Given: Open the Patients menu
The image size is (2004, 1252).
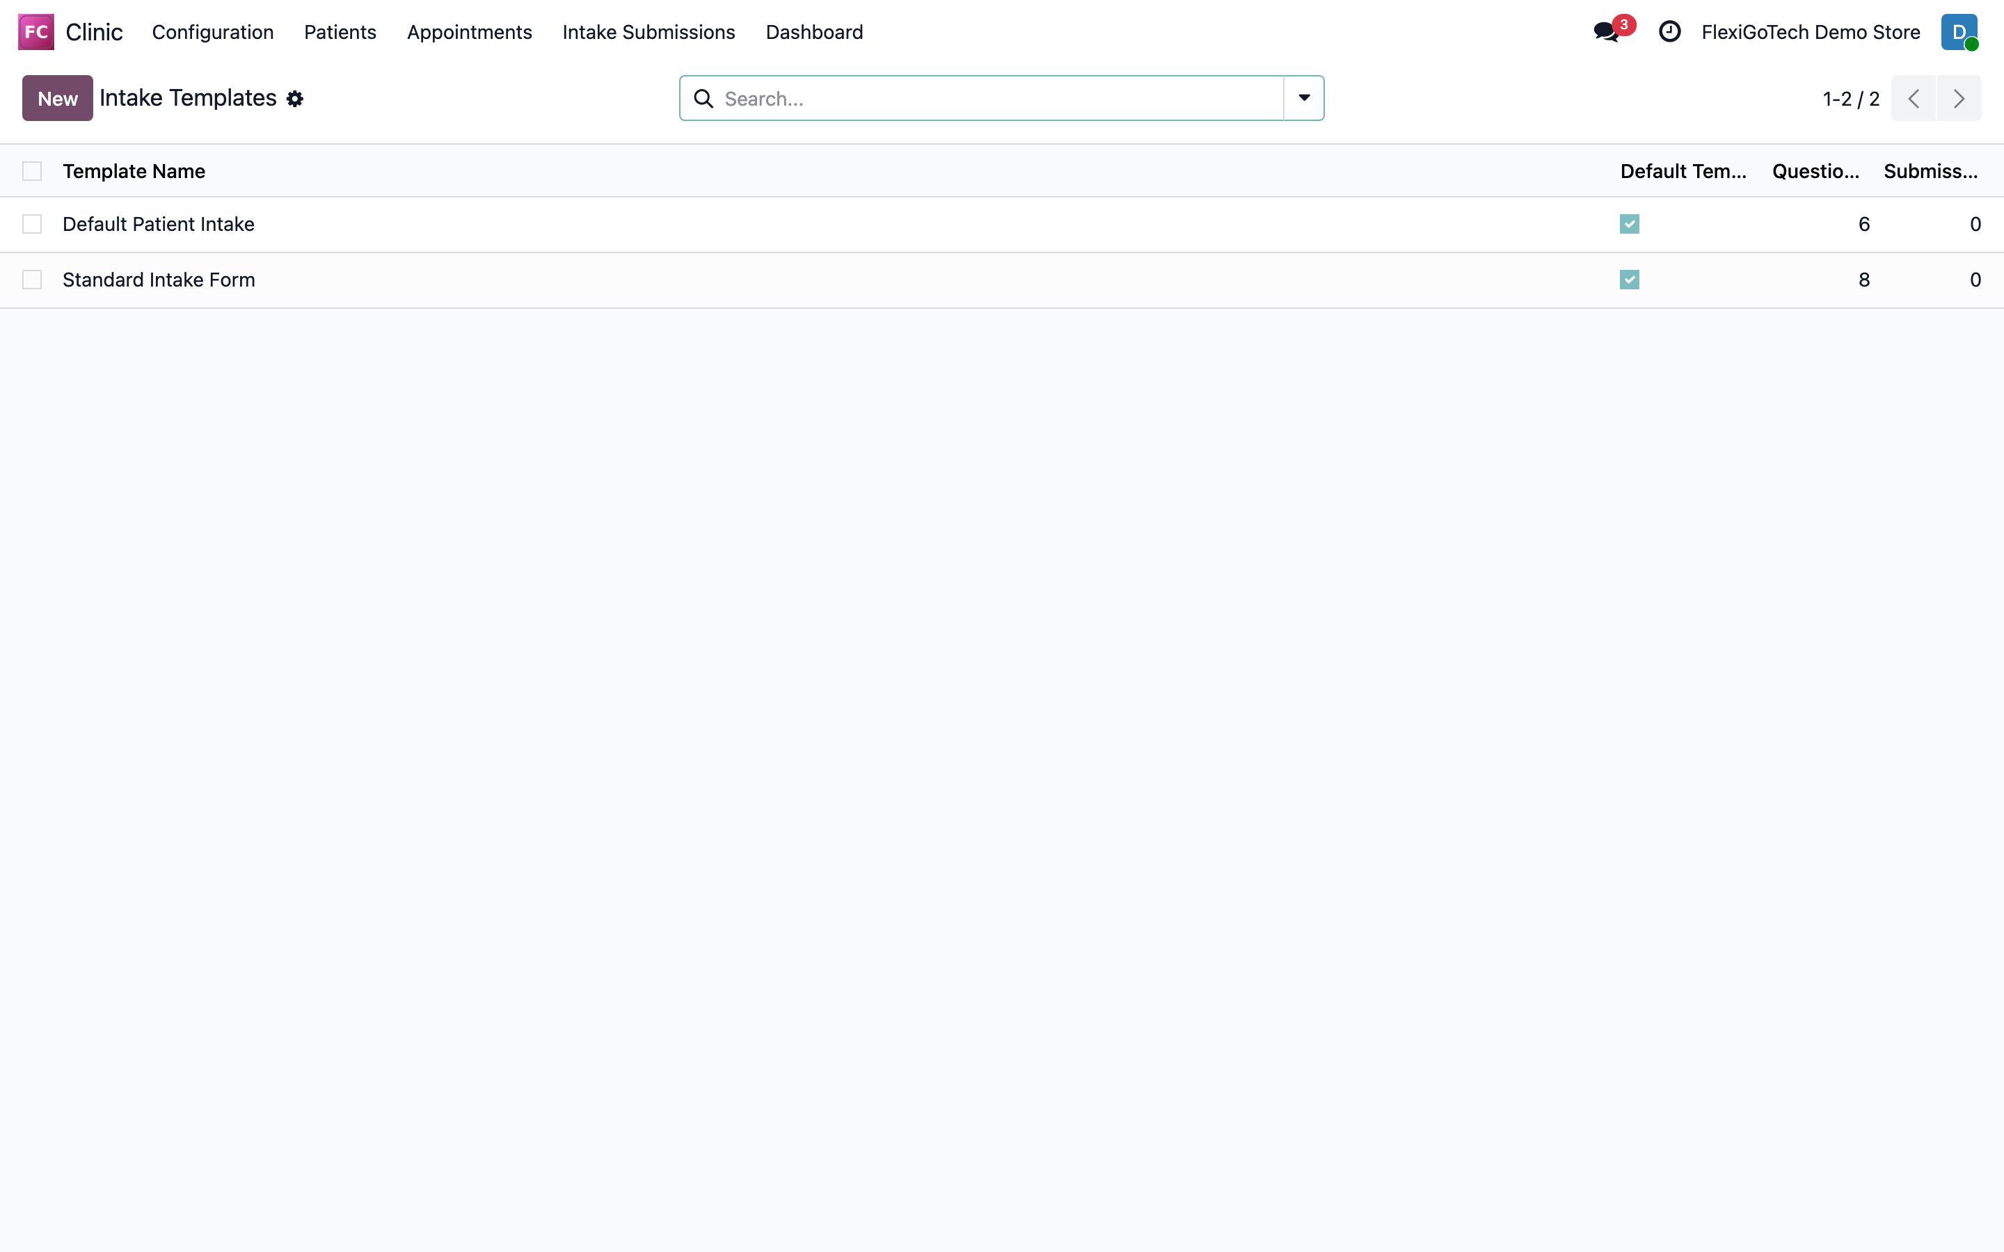Looking at the screenshot, I should click(340, 31).
